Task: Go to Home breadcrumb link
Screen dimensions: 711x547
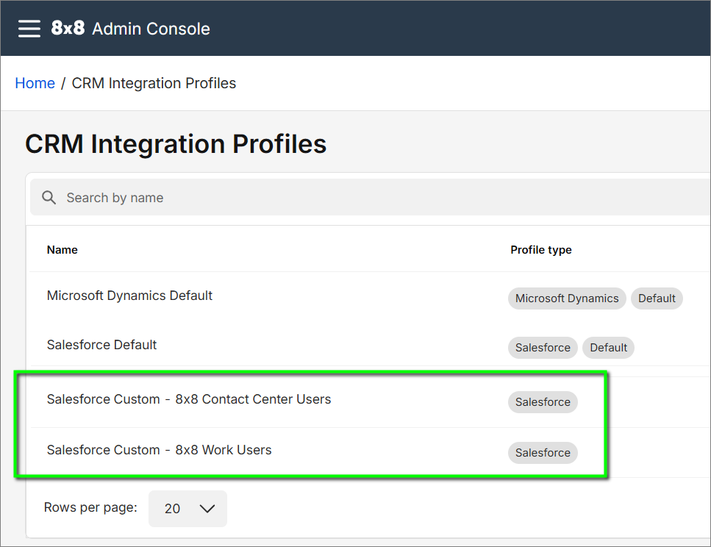Action: 35,83
